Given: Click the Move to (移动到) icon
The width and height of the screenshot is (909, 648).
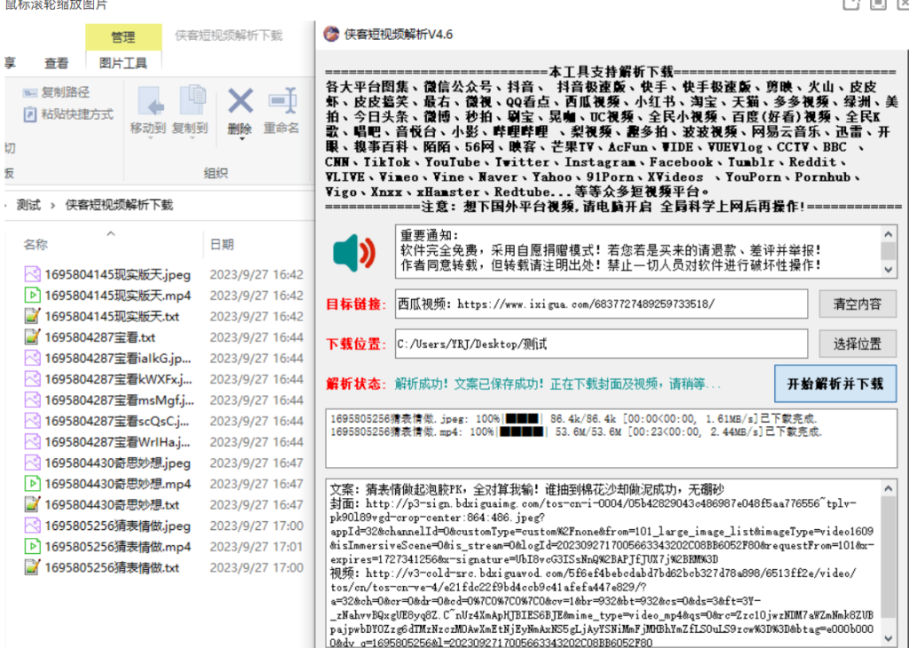Looking at the screenshot, I should click(148, 100).
